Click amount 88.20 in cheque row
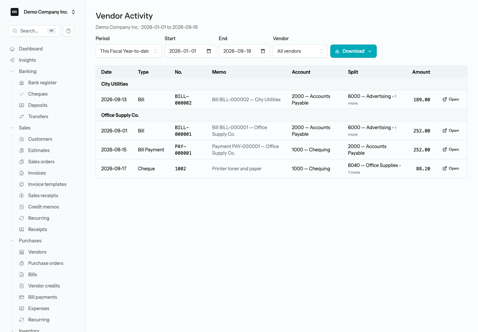The image size is (478, 332). pyautogui.click(x=423, y=169)
